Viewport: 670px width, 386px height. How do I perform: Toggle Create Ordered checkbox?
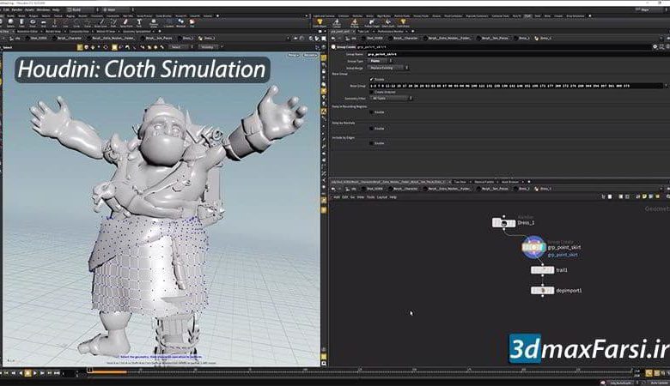[371, 92]
